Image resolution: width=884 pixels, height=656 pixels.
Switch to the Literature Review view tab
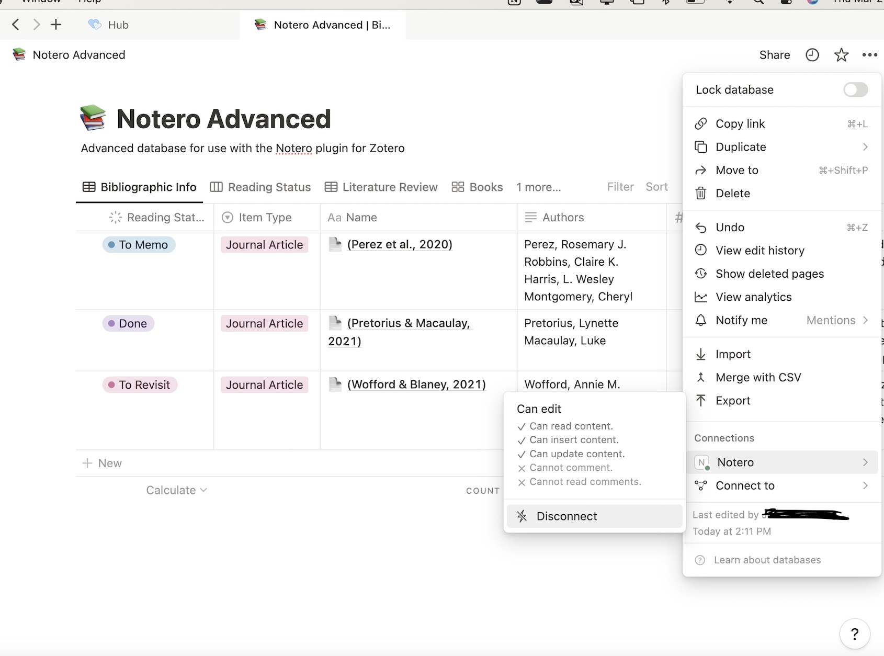click(381, 187)
